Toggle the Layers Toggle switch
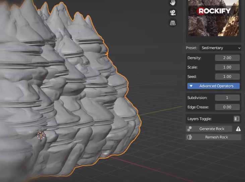Image resolution: width=245 pixels, height=182 pixels. click(x=236, y=119)
